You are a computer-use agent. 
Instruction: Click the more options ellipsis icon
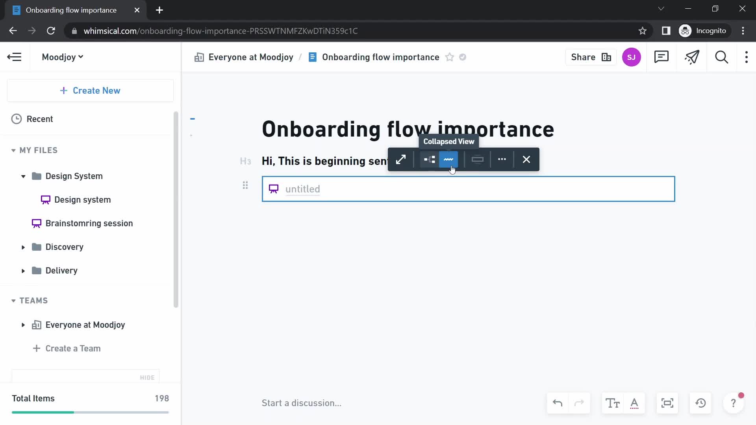[x=502, y=160]
